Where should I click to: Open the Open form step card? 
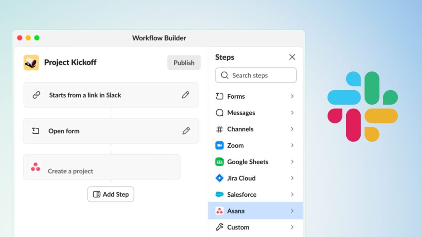click(x=111, y=131)
